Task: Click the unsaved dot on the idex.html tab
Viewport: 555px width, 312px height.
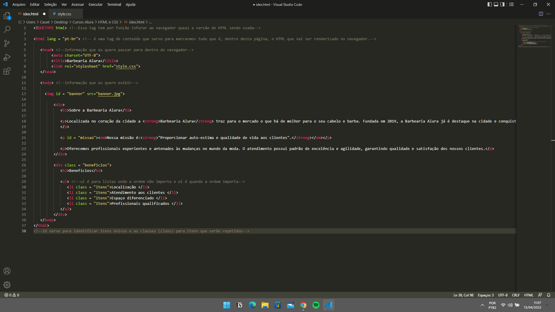Action: pos(44,14)
